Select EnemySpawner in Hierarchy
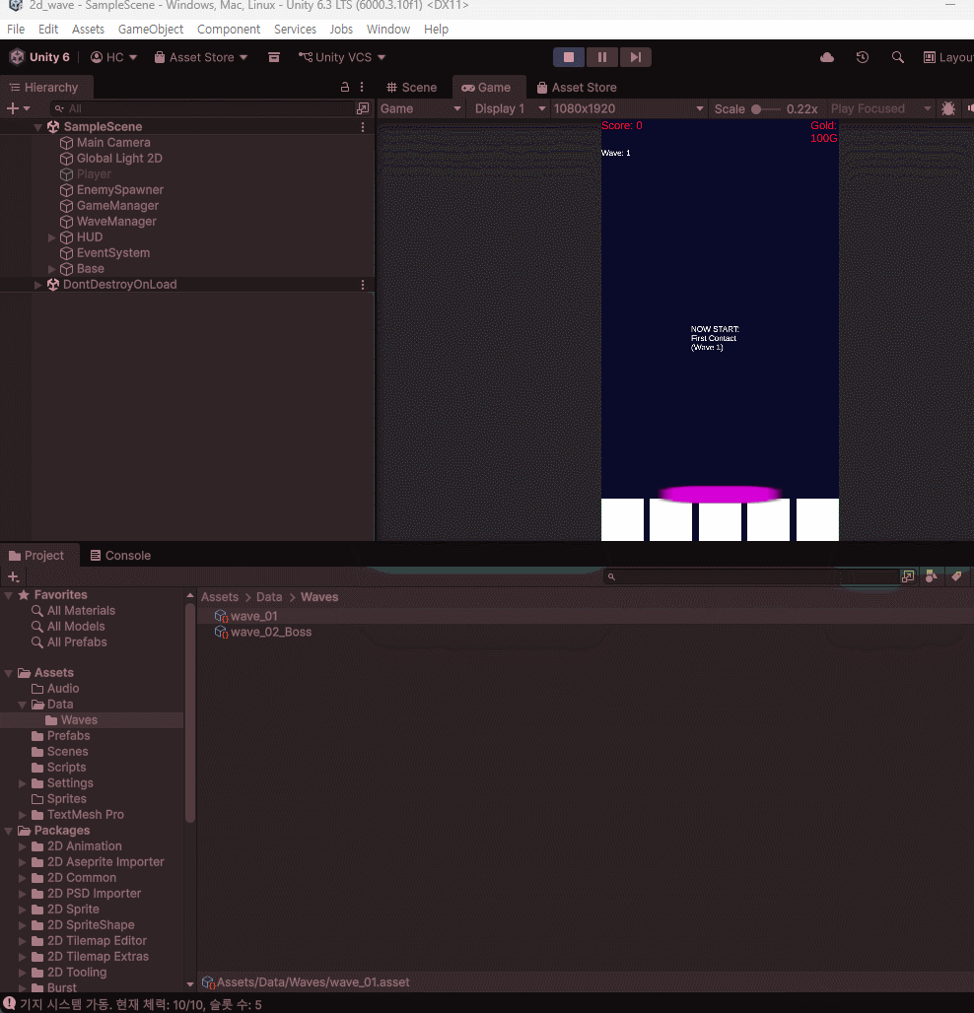The height and width of the screenshot is (1013, 974). coord(119,190)
